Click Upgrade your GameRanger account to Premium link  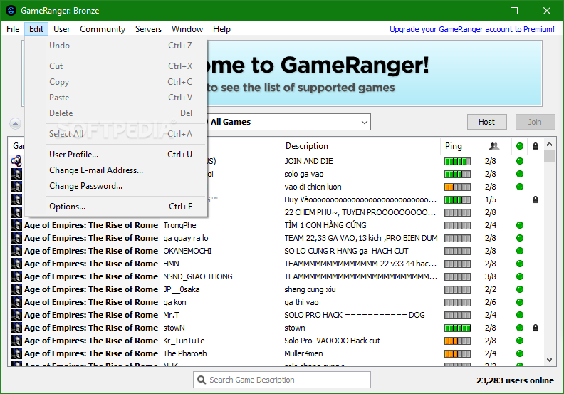472,29
